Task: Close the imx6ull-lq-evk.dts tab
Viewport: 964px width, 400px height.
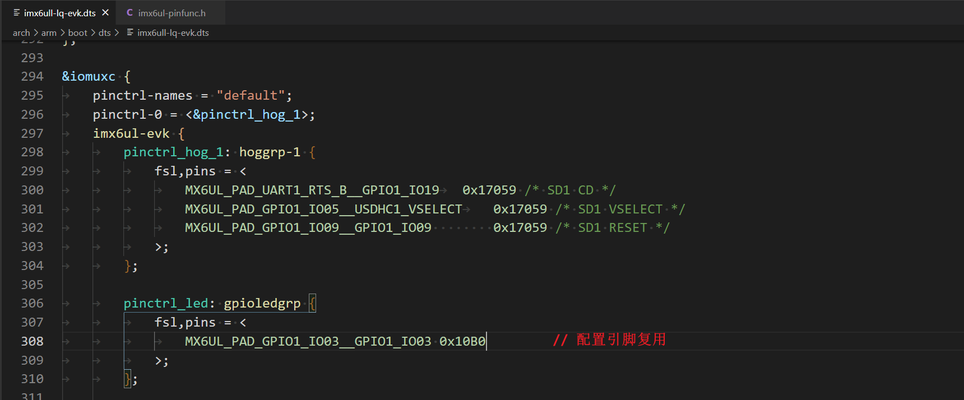Action: [x=105, y=12]
